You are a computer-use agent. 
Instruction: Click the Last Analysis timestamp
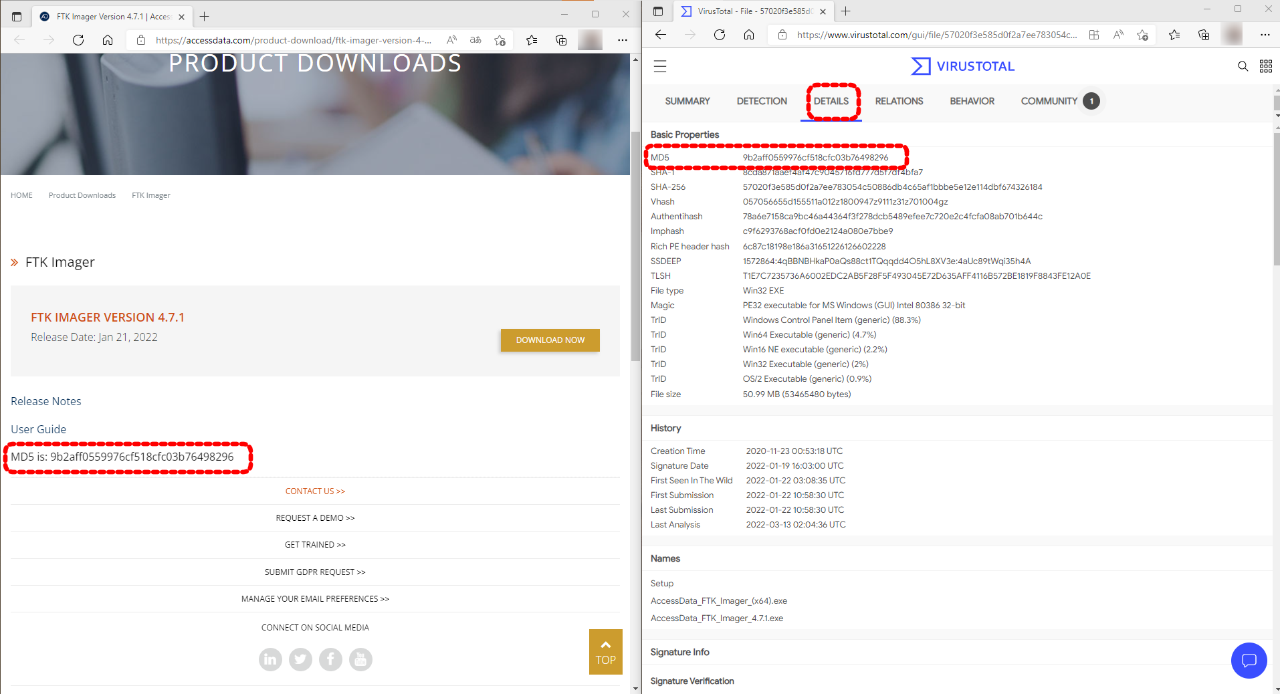[796, 525]
